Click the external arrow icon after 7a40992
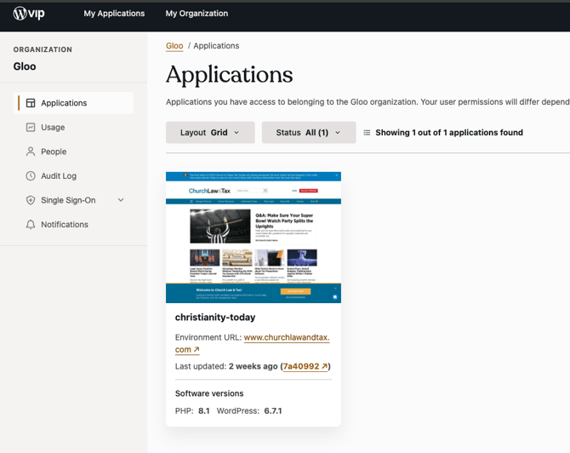 pyautogui.click(x=324, y=366)
